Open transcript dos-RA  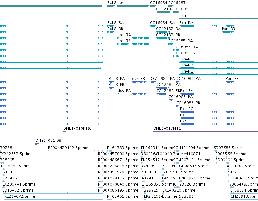click(124, 35)
